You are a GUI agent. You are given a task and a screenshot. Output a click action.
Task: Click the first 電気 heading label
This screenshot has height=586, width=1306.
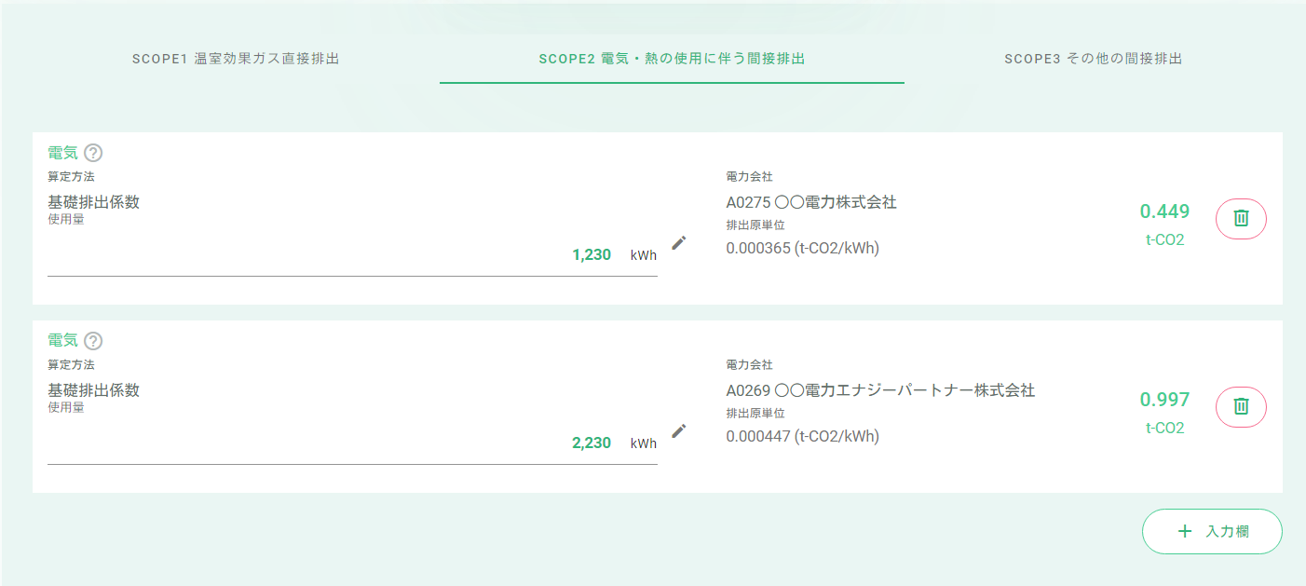(x=62, y=153)
